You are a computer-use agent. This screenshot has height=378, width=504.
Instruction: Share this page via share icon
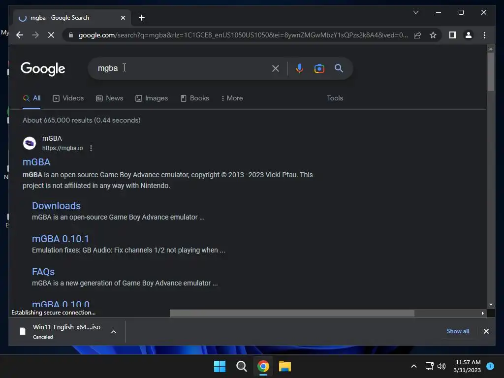[417, 35]
